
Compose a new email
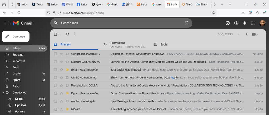click(x=15, y=36)
